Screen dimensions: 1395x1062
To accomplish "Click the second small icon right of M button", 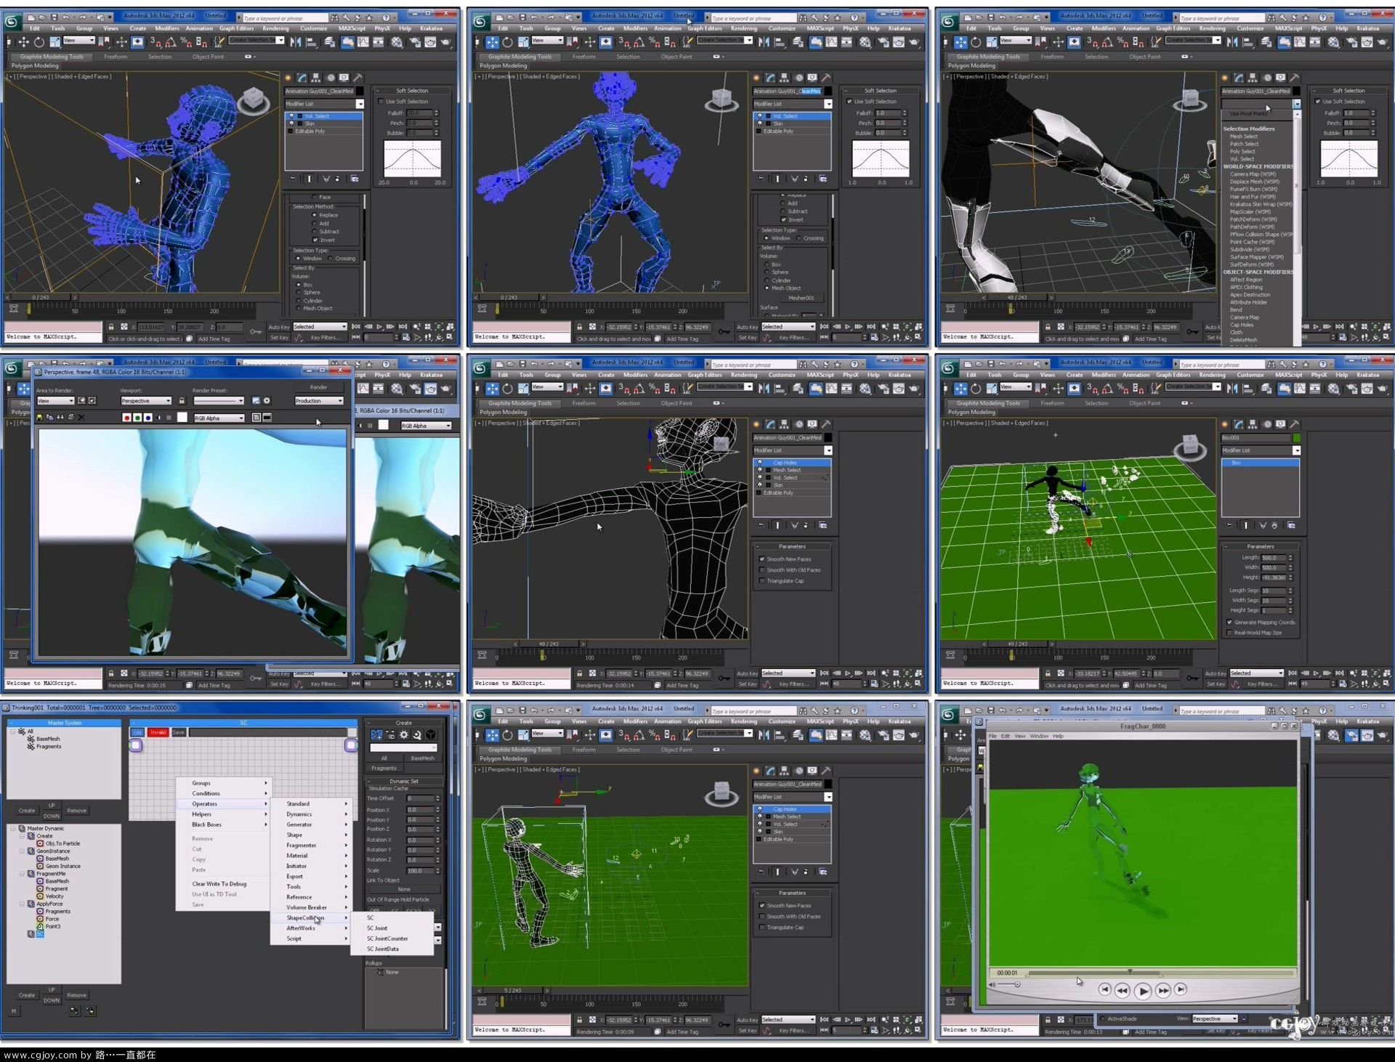I will [x=90, y=1011].
